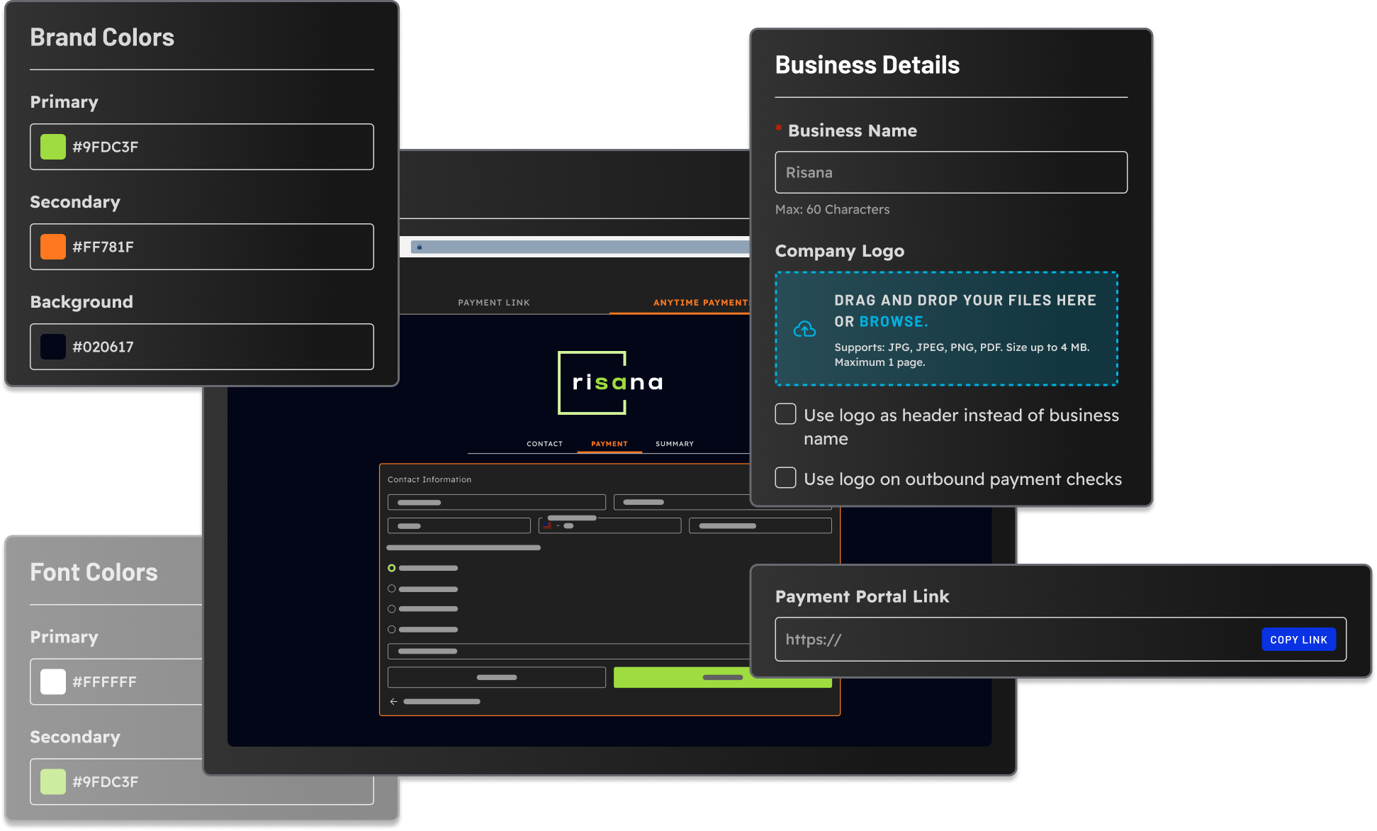Open country code dropdown chevron beside flag
Viewport: 1377px width, 831px height.
click(x=558, y=525)
